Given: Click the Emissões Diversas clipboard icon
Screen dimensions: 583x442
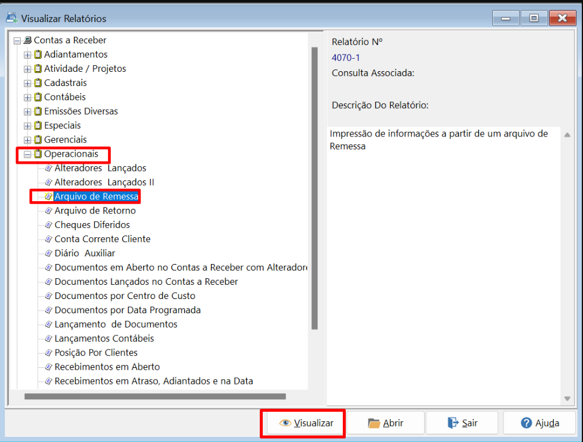Looking at the screenshot, I should tap(38, 111).
